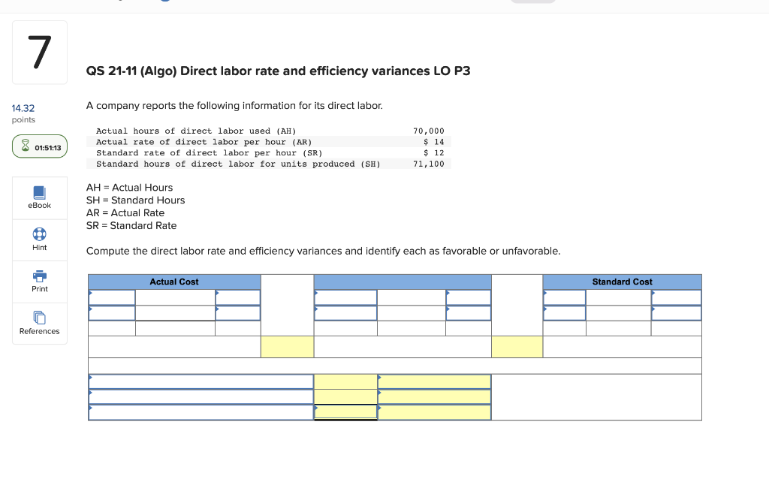Select the Actual Cost header cell

pos(174,282)
